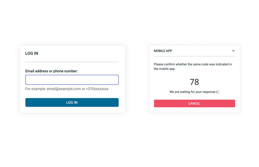
Task: Expand the Mobile App chevron arrow
Action: pos(233,51)
